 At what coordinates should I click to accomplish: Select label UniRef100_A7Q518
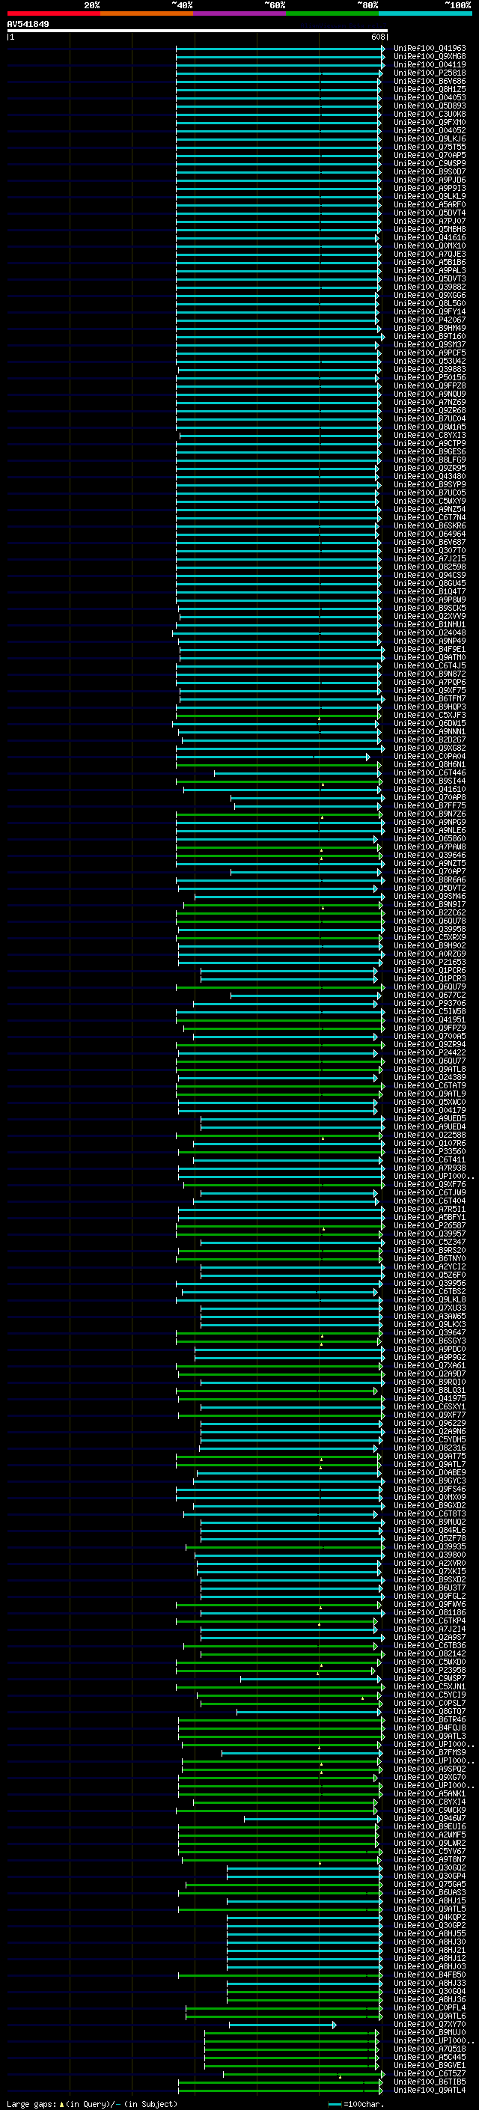point(430,2049)
